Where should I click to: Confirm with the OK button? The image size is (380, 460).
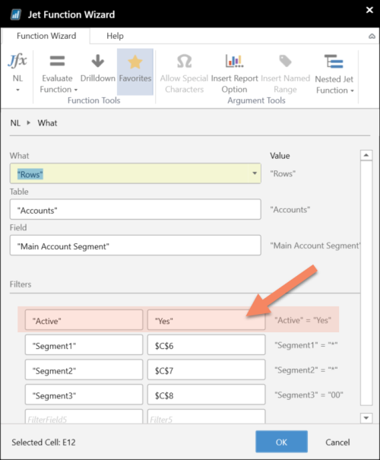coord(281,442)
